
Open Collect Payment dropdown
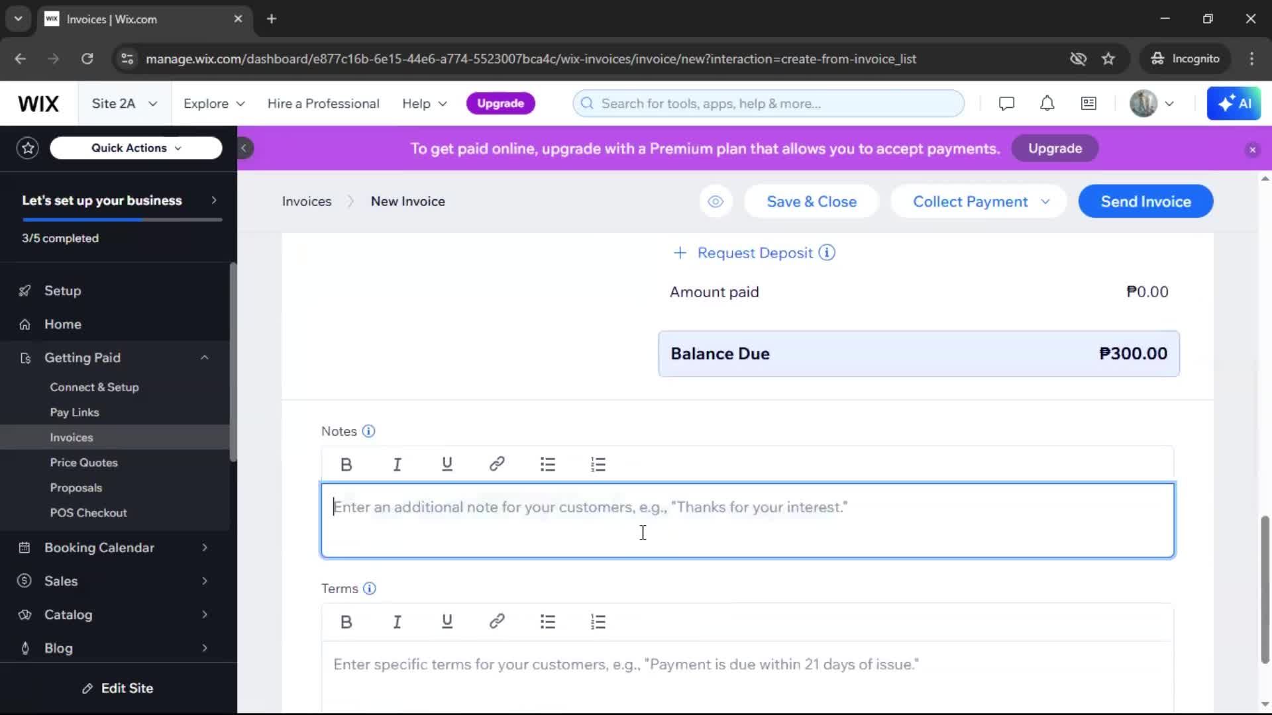coord(979,202)
